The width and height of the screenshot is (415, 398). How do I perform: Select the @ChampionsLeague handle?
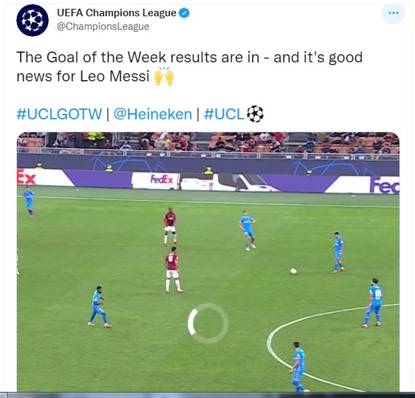103,26
